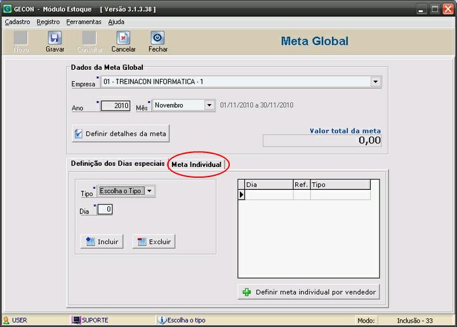This screenshot has height=327, width=457.
Task: Click the Gravar save icon
Action: pos(55,38)
